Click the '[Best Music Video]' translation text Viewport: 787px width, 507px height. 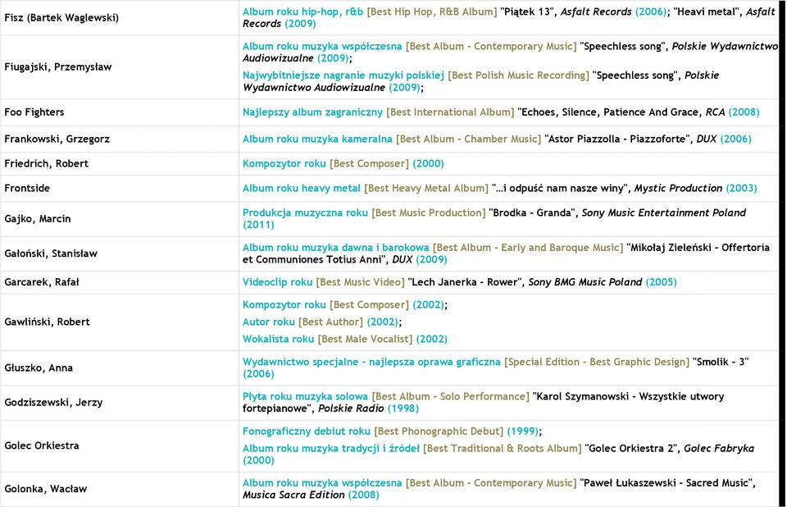(x=360, y=282)
